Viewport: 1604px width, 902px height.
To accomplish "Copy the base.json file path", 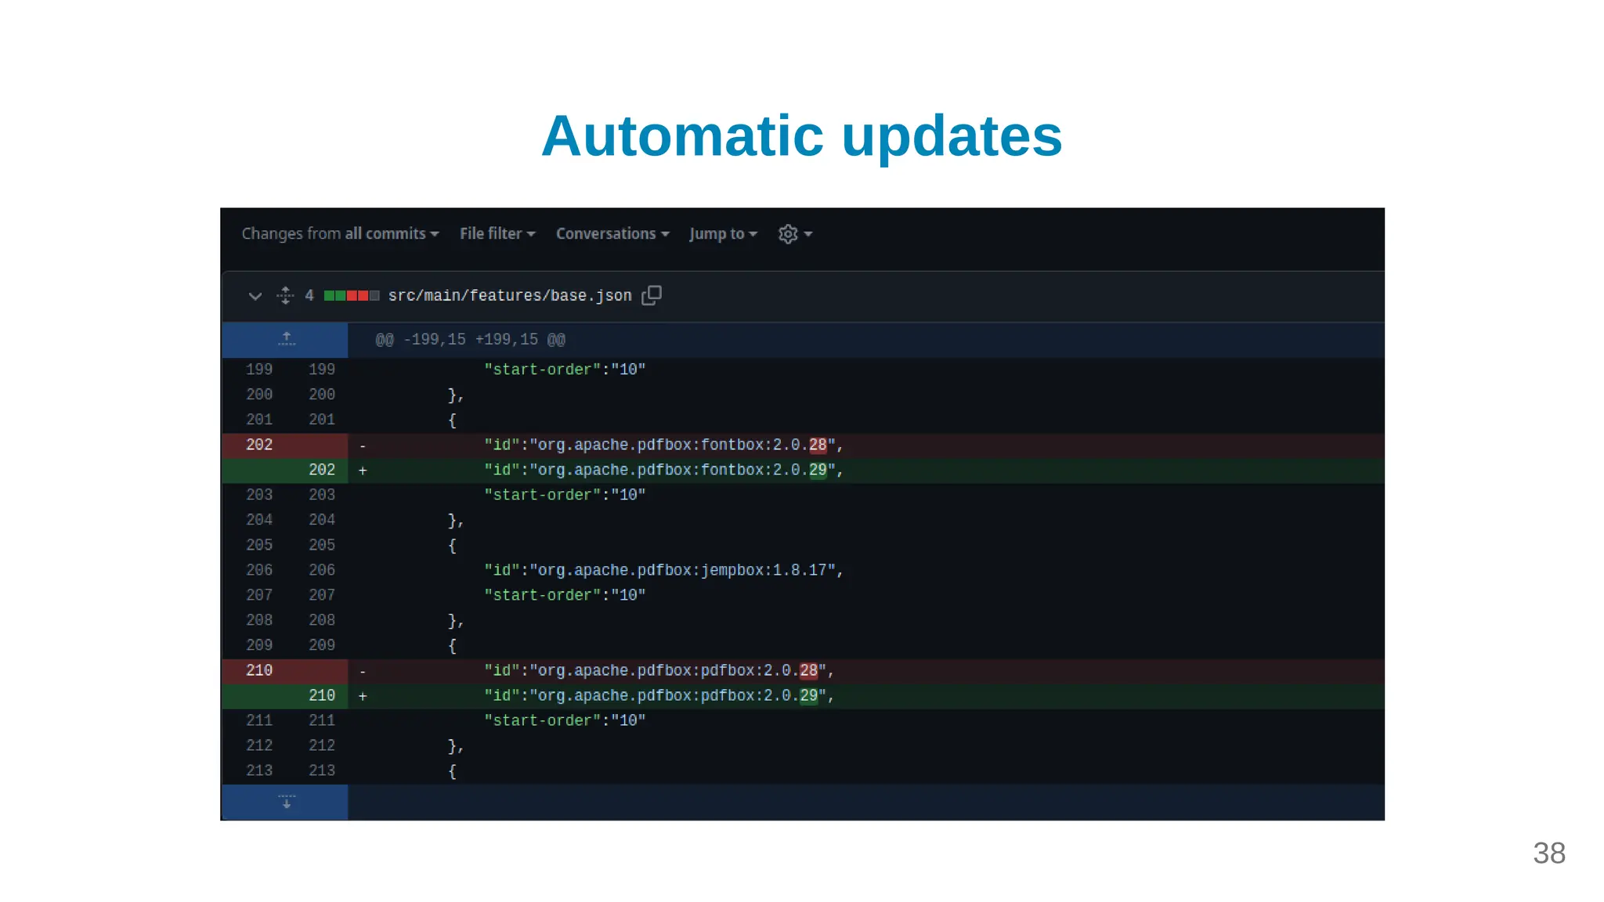I will coord(652,295).
